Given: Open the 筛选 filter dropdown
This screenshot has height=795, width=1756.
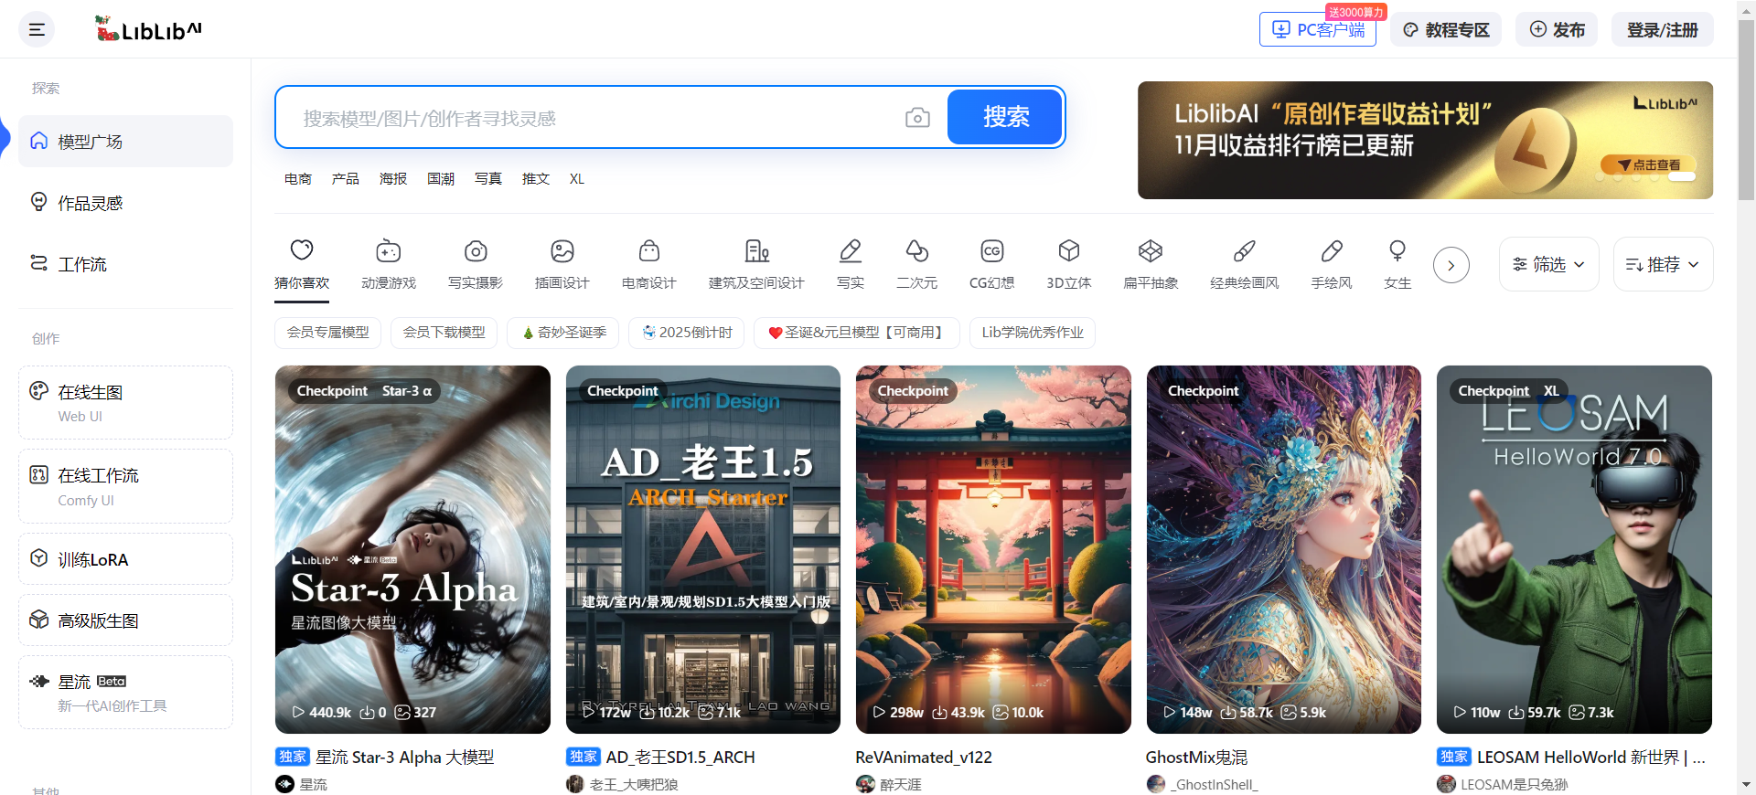Looking at the screenshot, I should coord(1549,264).
